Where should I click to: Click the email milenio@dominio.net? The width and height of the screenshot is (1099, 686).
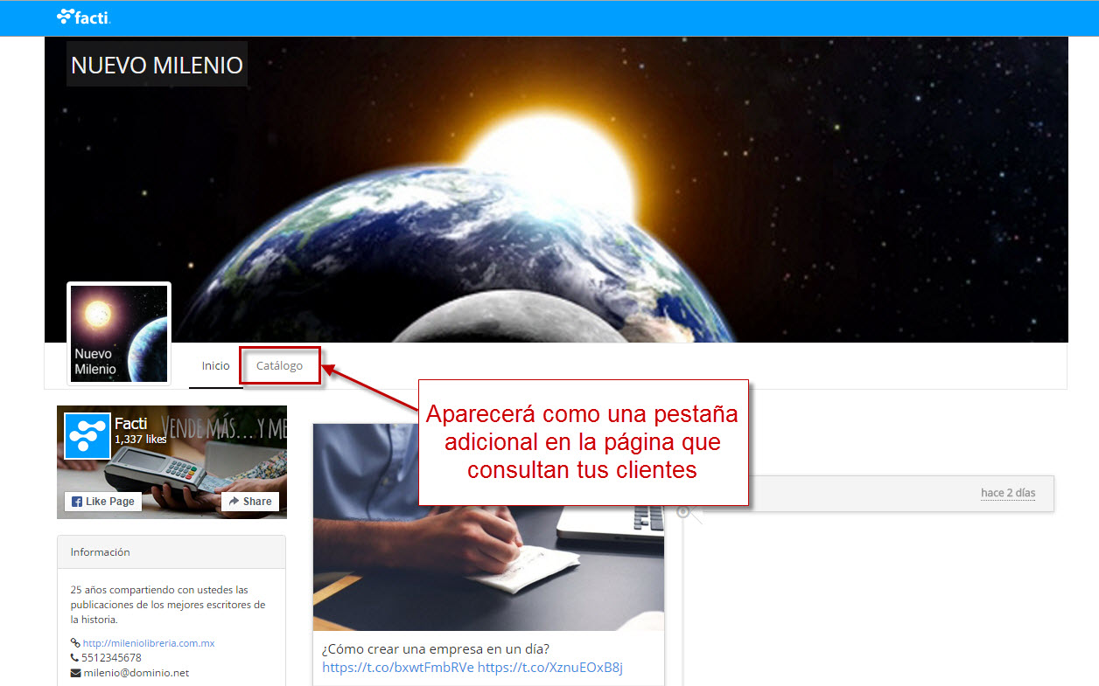[136, 673]
